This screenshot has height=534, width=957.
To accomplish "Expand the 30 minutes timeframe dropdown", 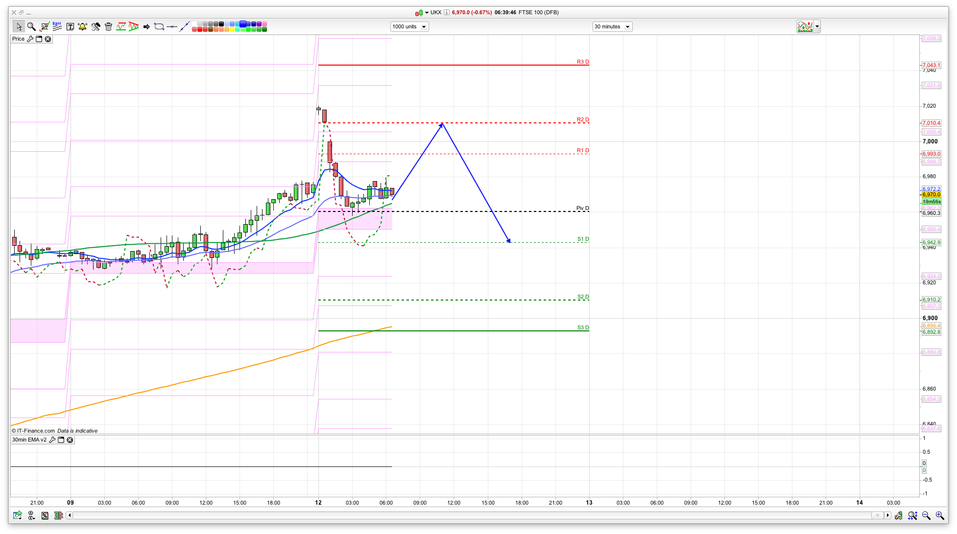I will [627, 27].
